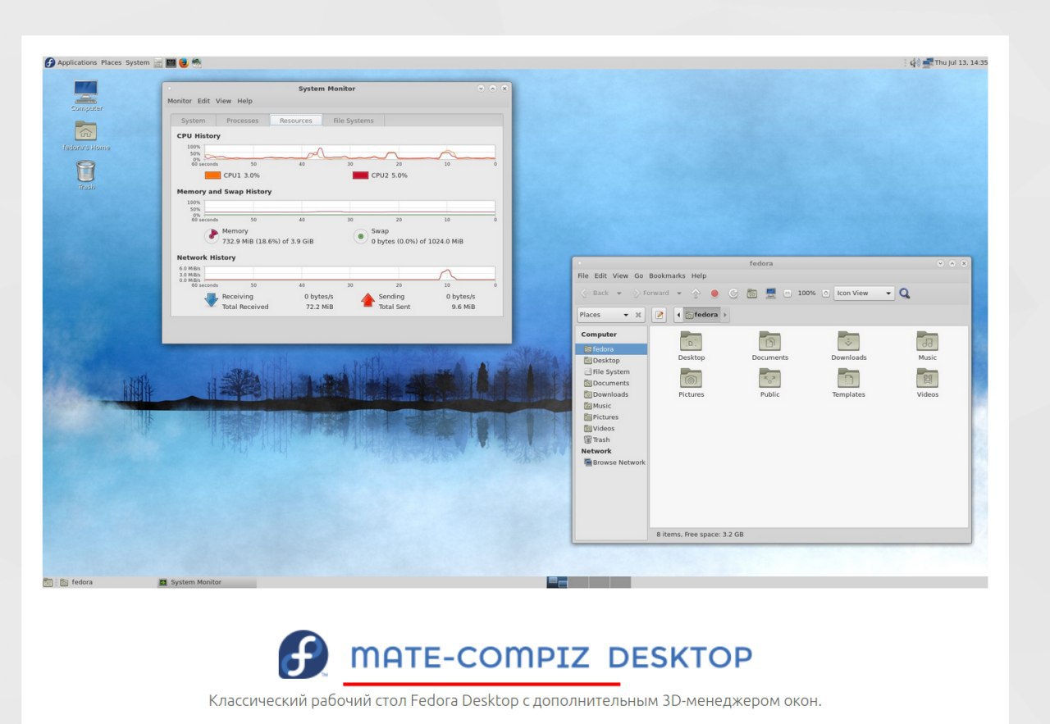Screen dimensions: 1050x724
Task: Click the right path scroll arrow after fedora
Action: 725,315
